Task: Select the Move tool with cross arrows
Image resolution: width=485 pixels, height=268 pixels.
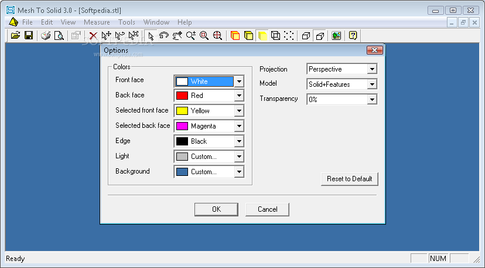Action: (107, 35)
